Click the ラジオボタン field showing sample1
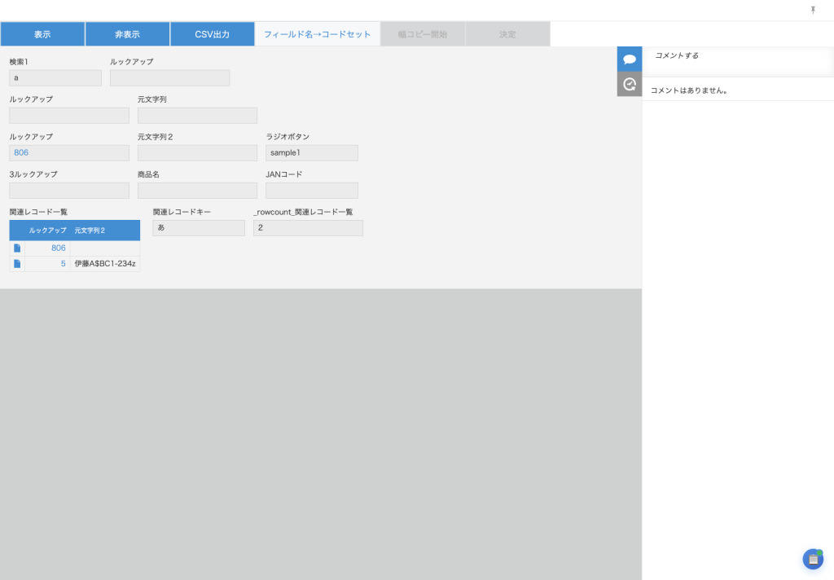This screenshot has height=580, width=834. pos(311,153)
